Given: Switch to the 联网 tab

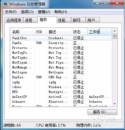Looking at the screenshot, I should pyautogui.click(x=78, y=20).
